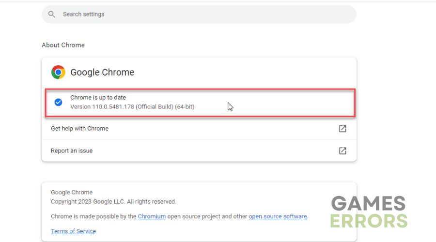This screenshot has width=436, height=242.
Task: Follow the Chromium link
Action: (x=152, y=216)
